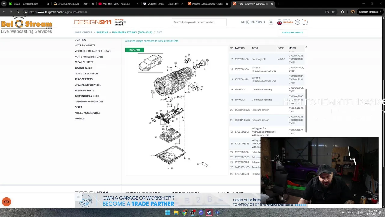Open the Suspension Upgrades category

(89, 102)
